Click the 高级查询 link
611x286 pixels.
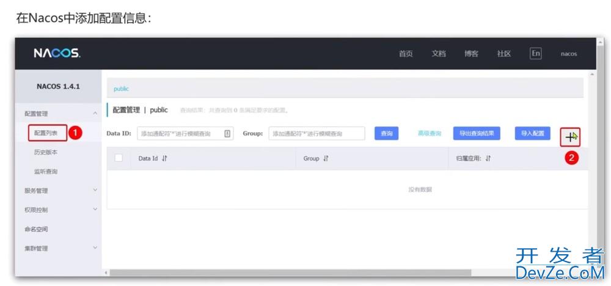pyautogui.click(x=430, y=133)
